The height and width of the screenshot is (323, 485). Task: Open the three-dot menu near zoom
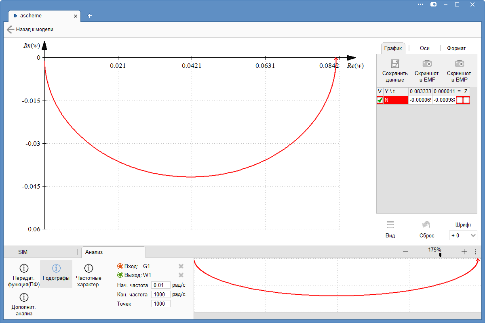[x=475, y=252]
